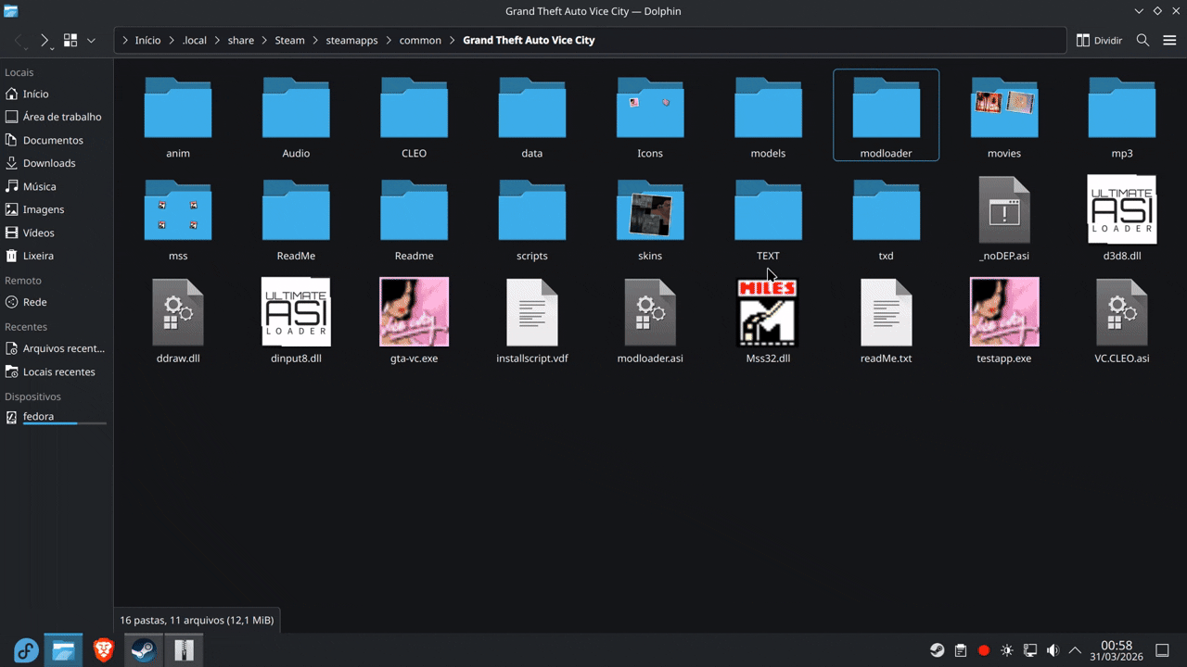The width and height of the screenshot is (1187, 667).
Task: Toggle split view with the Dividir button
Action: [x=1099, y=40]
